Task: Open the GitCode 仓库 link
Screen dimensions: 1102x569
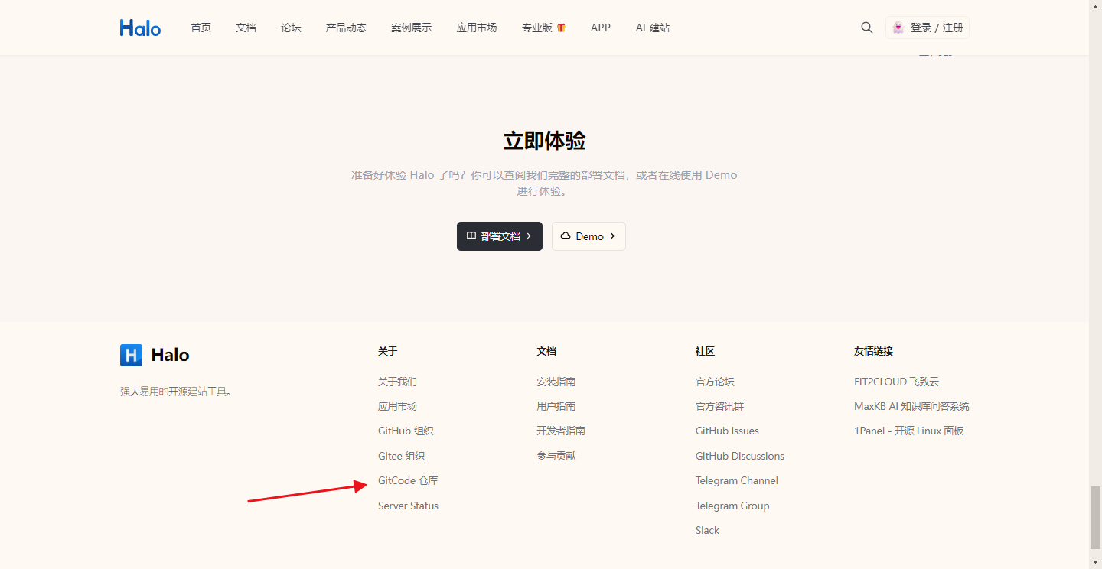Action: pyautogui.click(x=408, y=480)
